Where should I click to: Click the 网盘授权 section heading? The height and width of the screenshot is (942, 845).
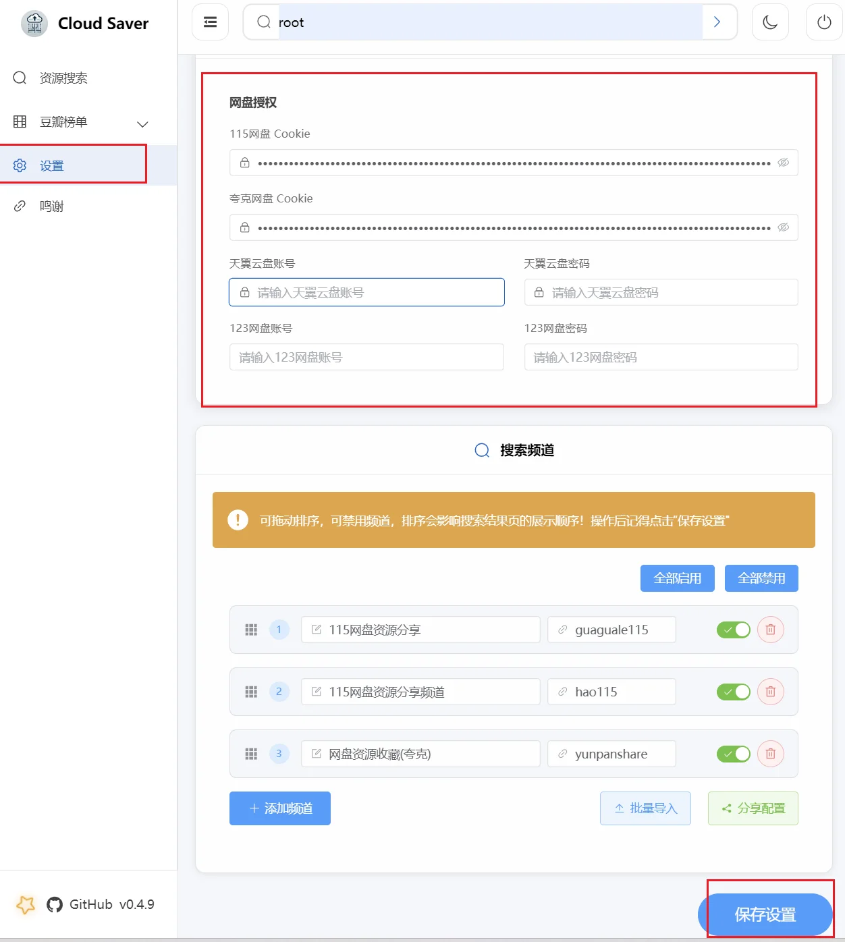pos(253,103)
